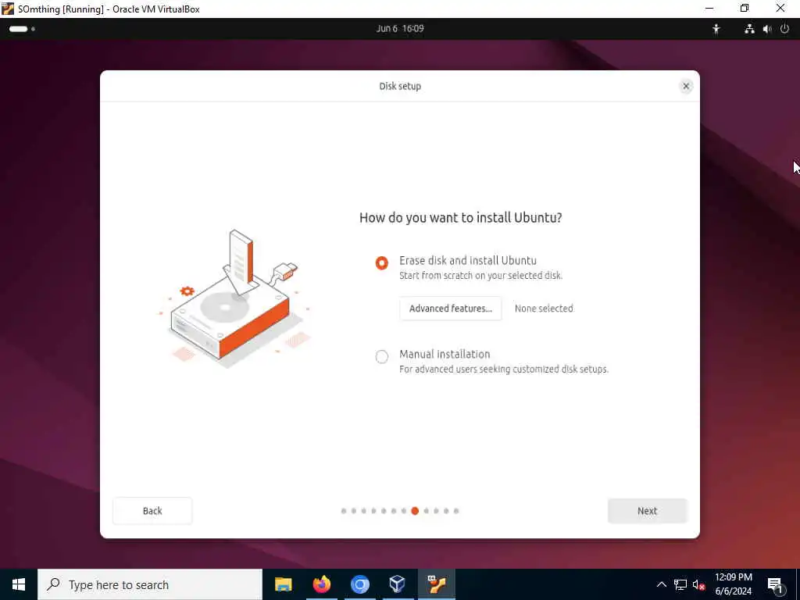
Task: Click For advanced users seeking customized text
Action: (504, 369)
